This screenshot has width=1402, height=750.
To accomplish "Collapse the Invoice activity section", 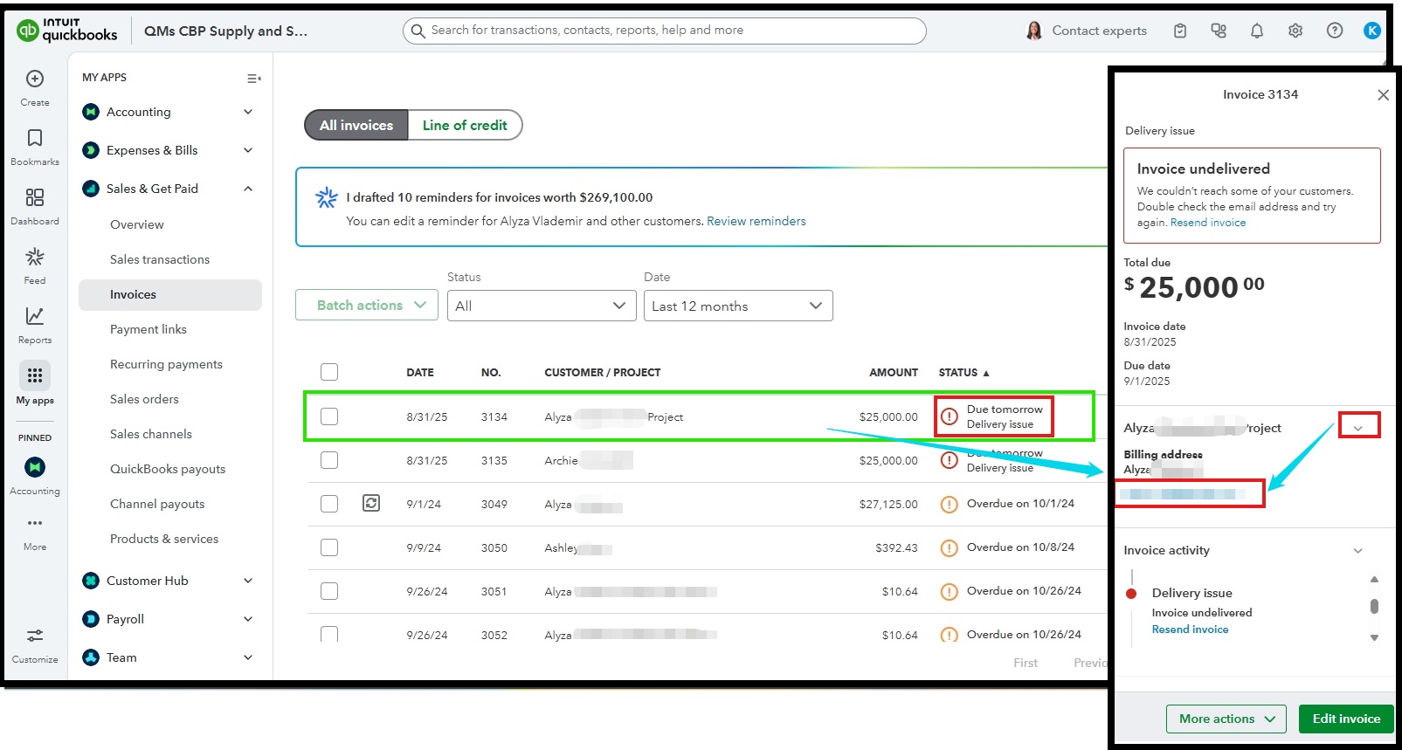I will point(1358,550).
